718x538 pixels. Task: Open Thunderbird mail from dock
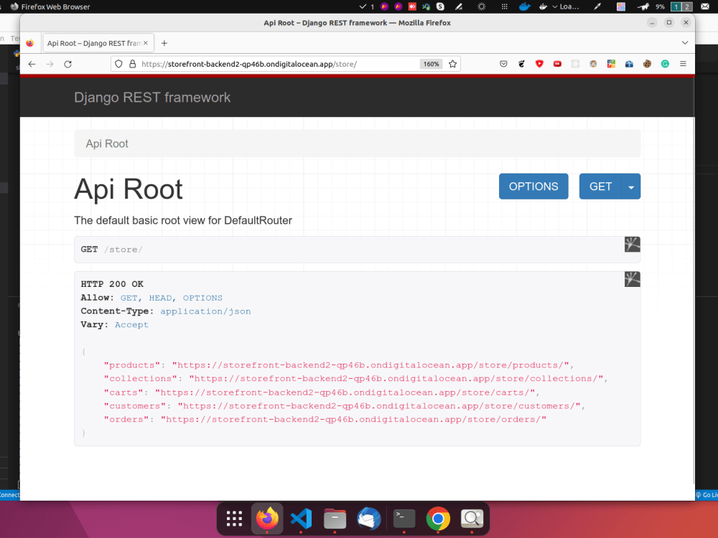click(x=369, y=519)
